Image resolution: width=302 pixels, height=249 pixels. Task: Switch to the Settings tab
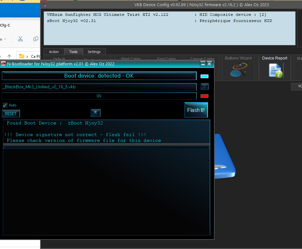point(94,52)
